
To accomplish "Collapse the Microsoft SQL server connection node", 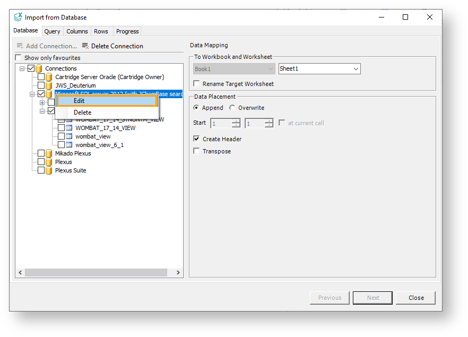I will point(32,94).
